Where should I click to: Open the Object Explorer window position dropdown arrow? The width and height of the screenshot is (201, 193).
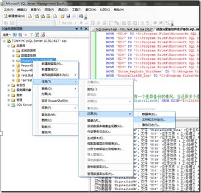tap(77, 29)
